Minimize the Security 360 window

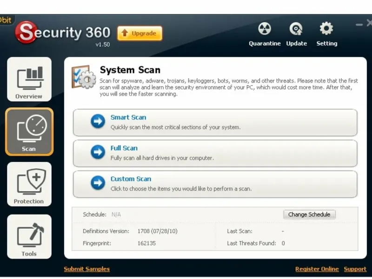pyautogui.click(x=359, y=25)
